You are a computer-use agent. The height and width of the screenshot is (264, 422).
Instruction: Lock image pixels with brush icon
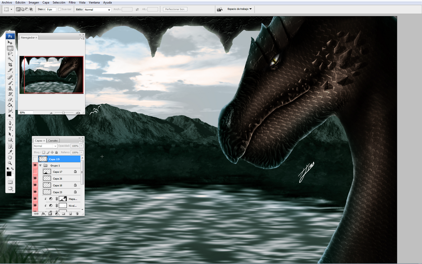(48, 152)
